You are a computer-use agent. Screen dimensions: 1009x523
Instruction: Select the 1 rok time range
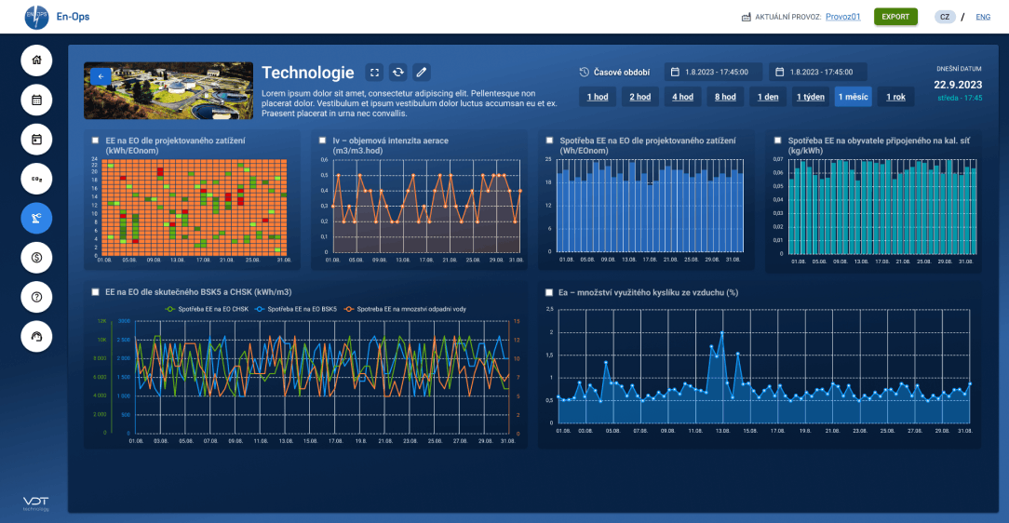895,97
